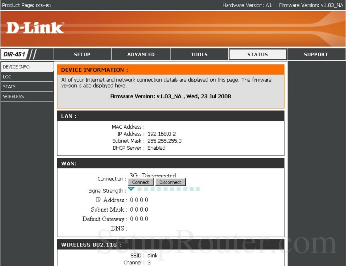Open the Setup tab
This screenshot has height=266, width=346.
[82, 54]
